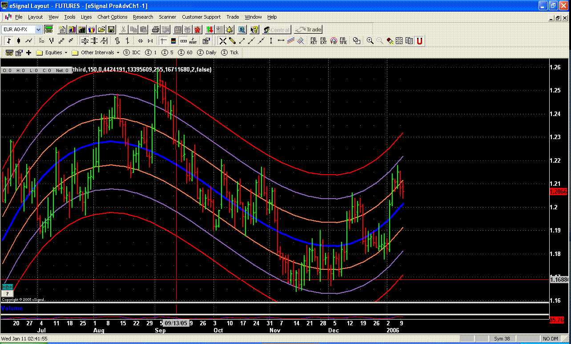Screen dimensions: 571x344
Task: Click the Zoom In magnifier tool
Action: 370,41
